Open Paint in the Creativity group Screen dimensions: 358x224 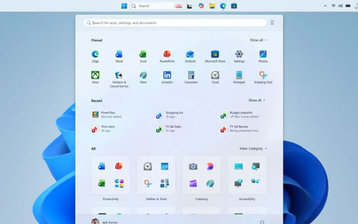point(210,183)
